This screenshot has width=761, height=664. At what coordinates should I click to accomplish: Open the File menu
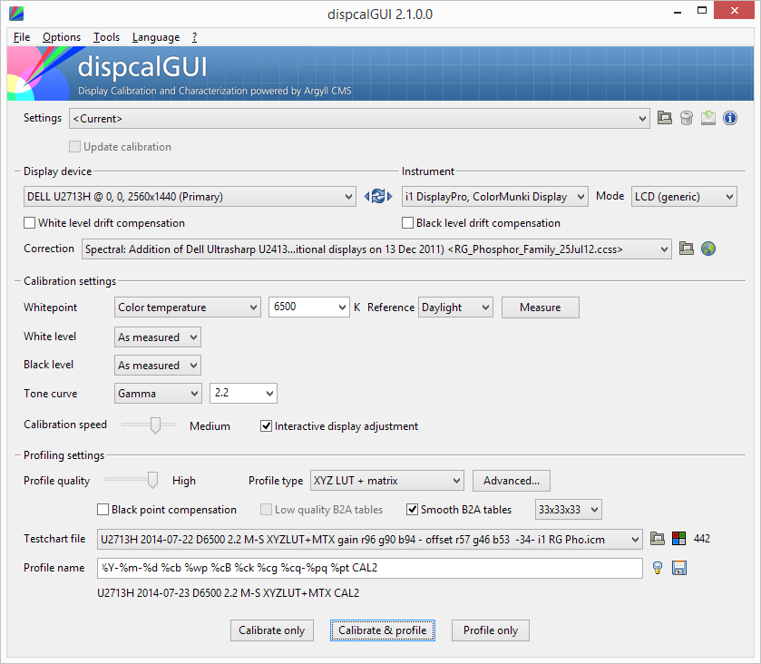click(22, 37)
